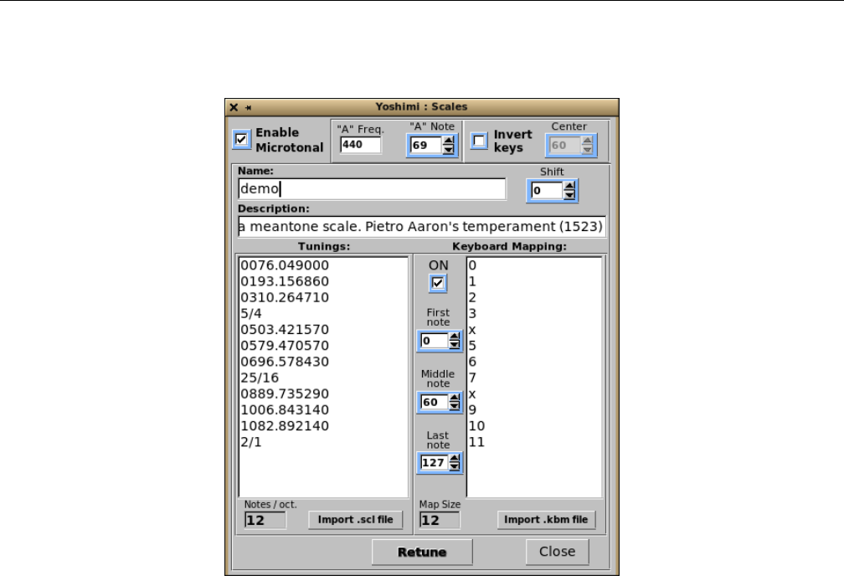The height and width of the screenshot is (576, 844).
Task: Decrease the First note value
Action: [x=455, y=345]
